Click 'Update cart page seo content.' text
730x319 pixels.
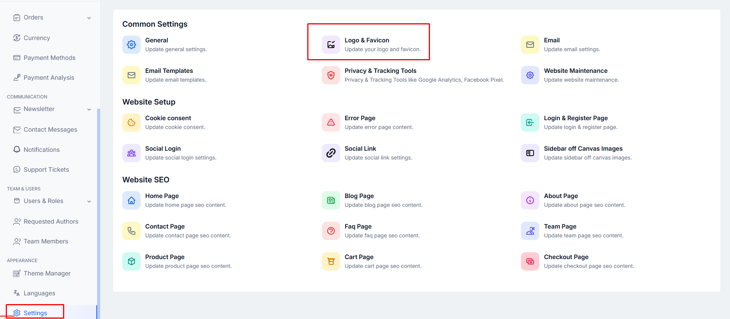pyautogui.click(x=383, y=266)
